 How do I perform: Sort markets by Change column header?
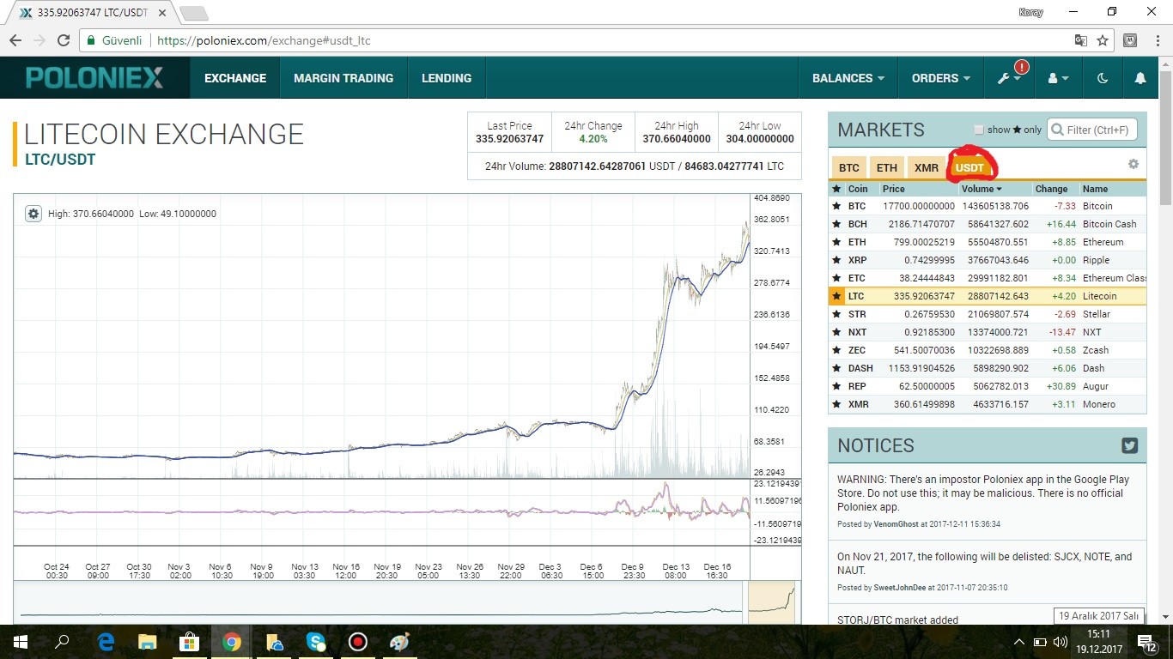click(1051, 189)
